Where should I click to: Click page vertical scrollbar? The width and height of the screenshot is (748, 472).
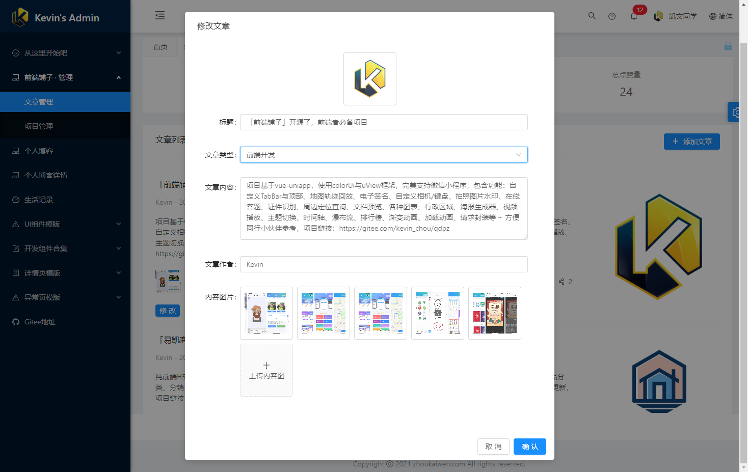(x=743, y=252)
